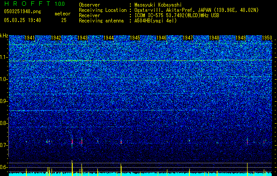This screenshot has width=277, height=176.
Task: Click the 1942 time marker
Action: click(x=56, y=38)
